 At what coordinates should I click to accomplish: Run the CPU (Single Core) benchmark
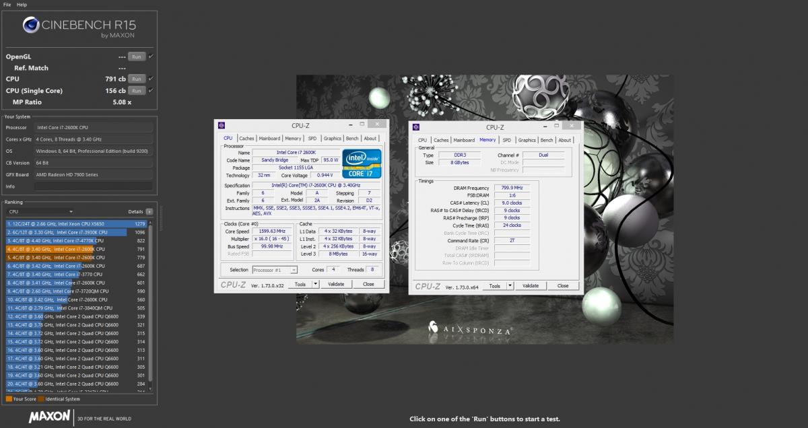pyautogui.click(x=137, y=90)
